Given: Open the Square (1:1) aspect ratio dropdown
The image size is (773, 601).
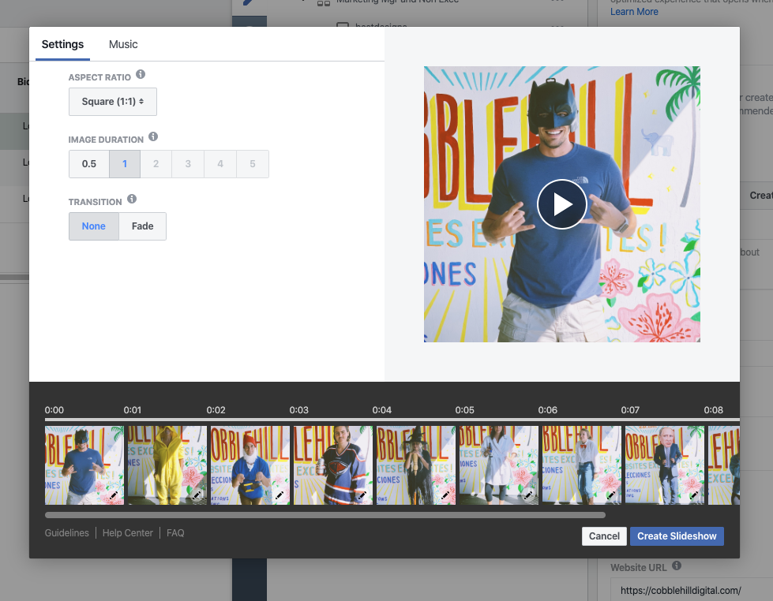Looking at the screenshot, I should coord(113,102).
